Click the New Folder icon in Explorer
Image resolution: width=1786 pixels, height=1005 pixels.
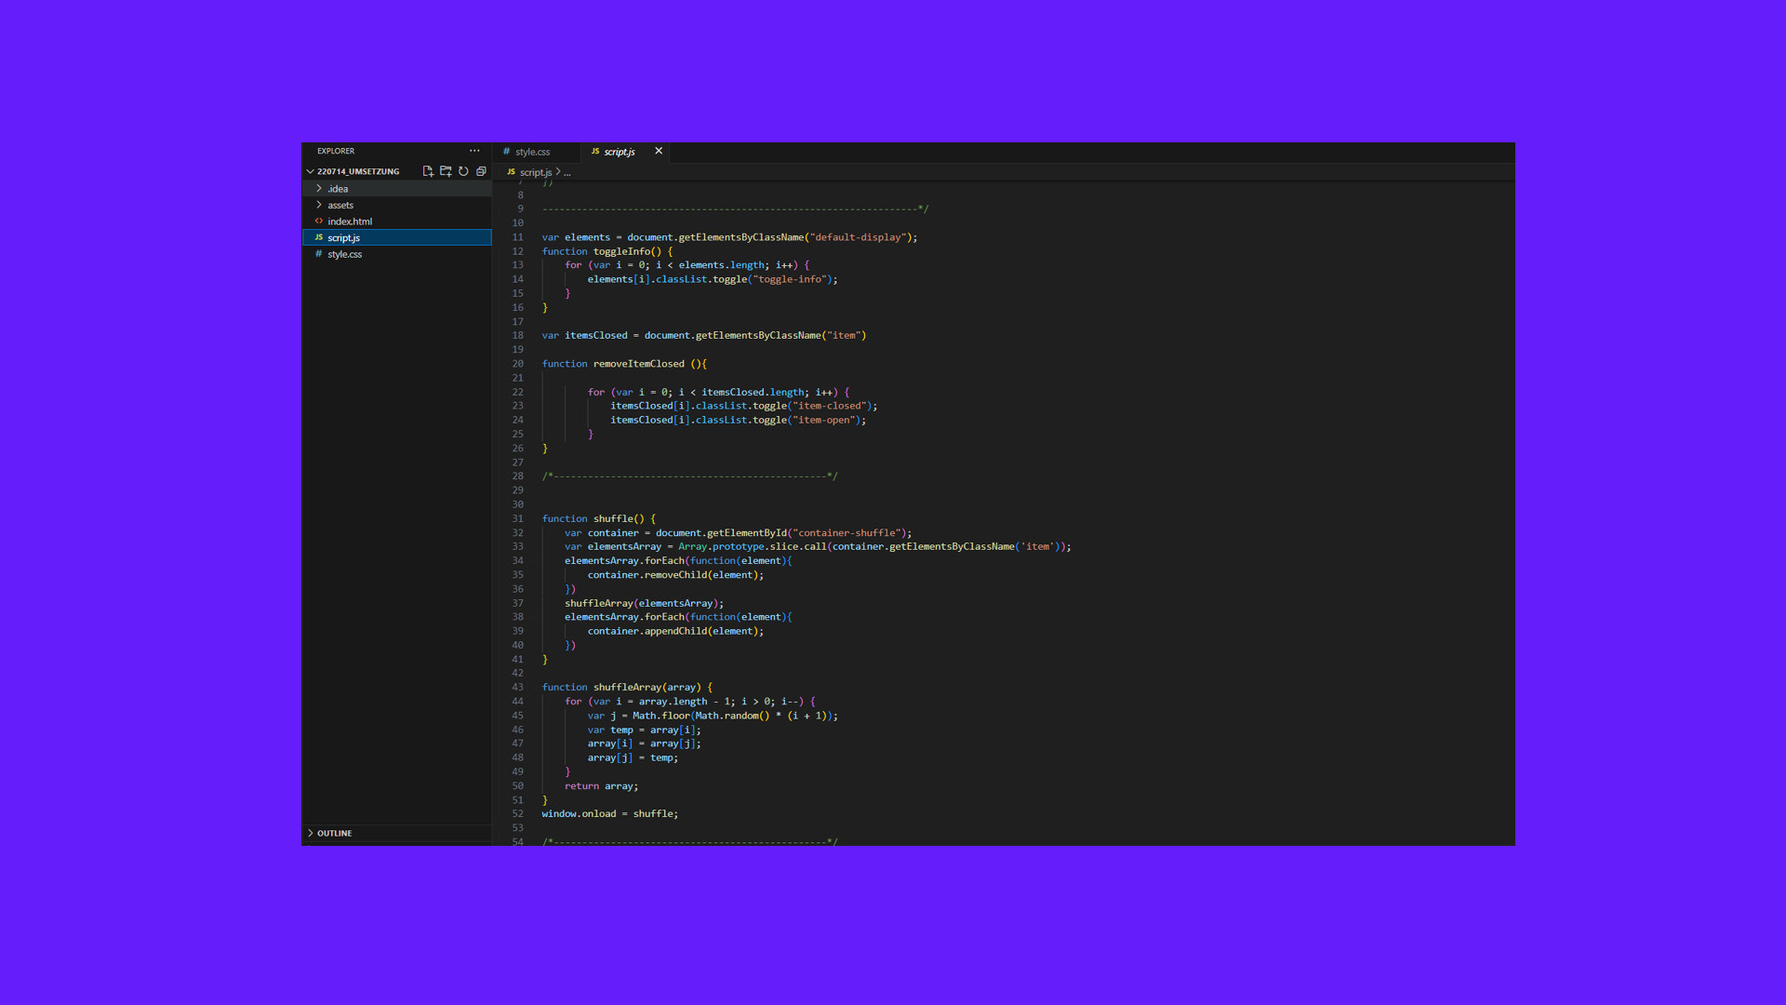click(x=446, y=171)
